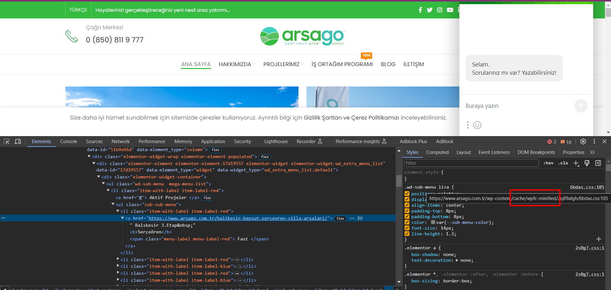Viewport: 611px width, 290px height.
Task: Click the issues counter showing 18
Action: click(566, 142)
